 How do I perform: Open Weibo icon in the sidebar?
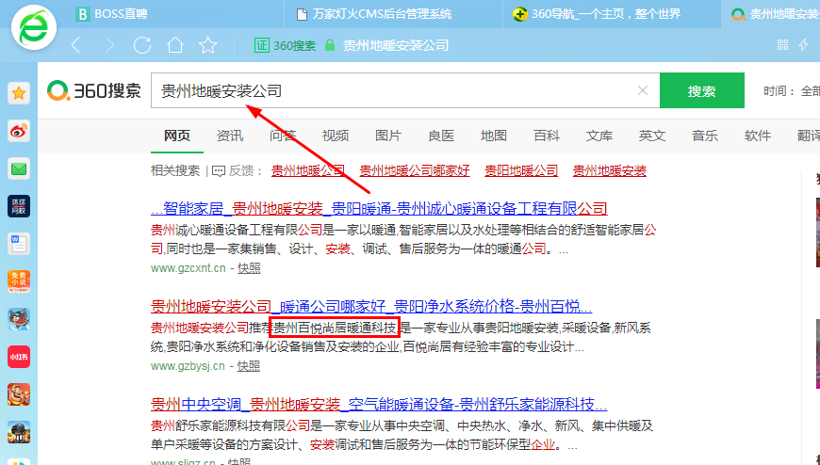pos(19,131)
